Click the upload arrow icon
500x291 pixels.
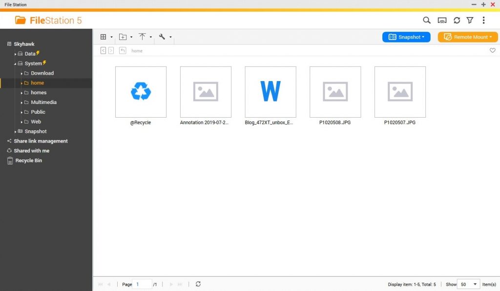point(142,36)
